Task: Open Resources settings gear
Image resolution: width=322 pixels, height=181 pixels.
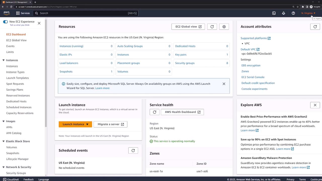Action: click(x=224, y=27)
